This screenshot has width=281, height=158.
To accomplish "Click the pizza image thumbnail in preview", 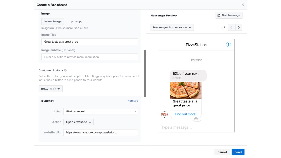I will click(186, 90).
